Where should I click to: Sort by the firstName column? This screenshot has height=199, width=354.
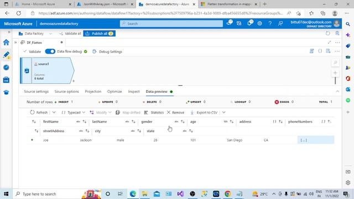pyautogui.click(x=85, y=122)
